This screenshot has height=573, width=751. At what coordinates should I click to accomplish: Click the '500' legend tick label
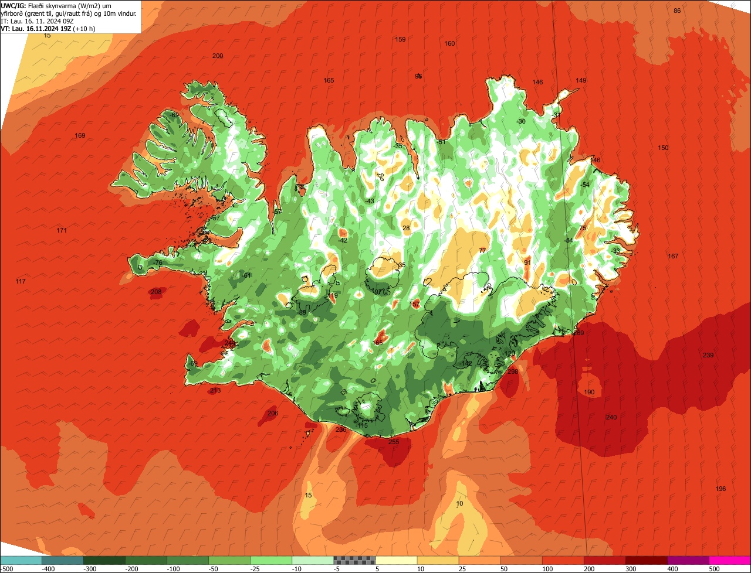click(714, 569)
